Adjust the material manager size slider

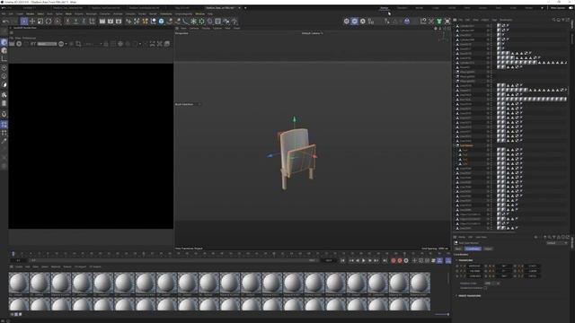[x=441, y=314]
